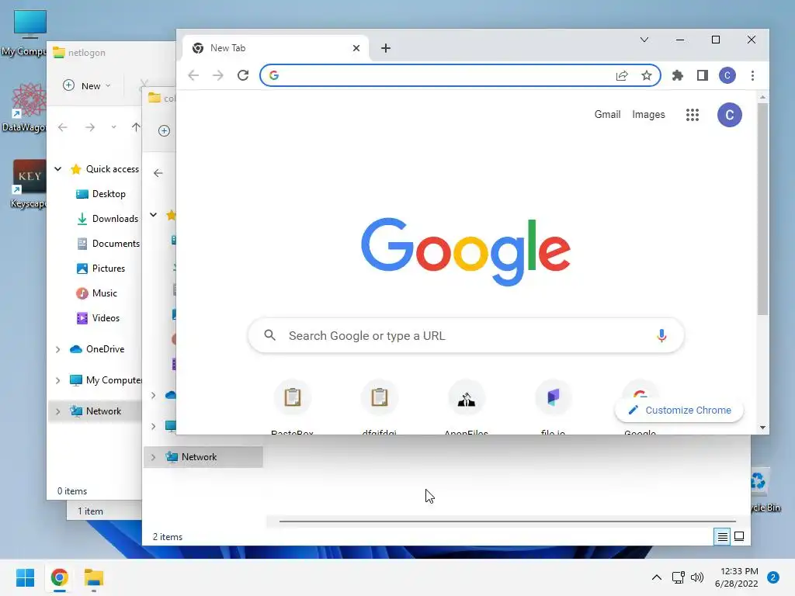Open the PasteBox shortcut tile
The image size is (795, 596).
pos(293,408)
